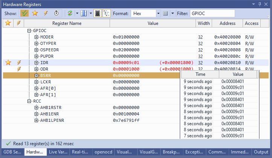Expand the AFR[0] register
The image size is (272, 158).
tap(36, 88)
